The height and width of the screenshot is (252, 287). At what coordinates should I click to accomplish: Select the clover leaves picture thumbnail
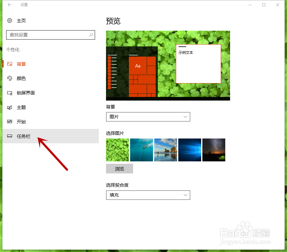coord(117,150)
